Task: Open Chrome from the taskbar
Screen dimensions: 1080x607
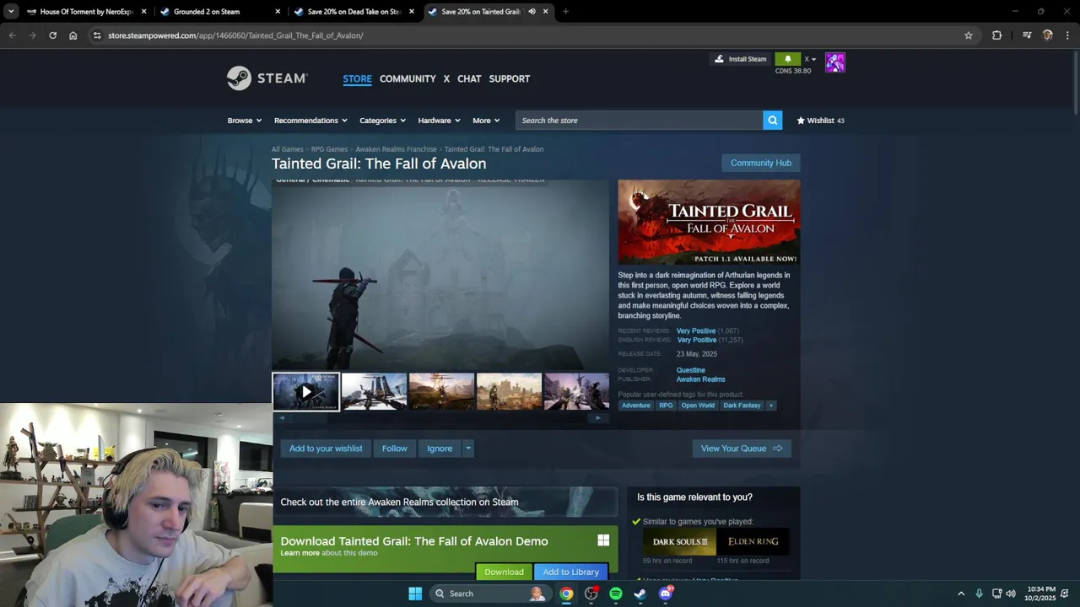Action: [x=566, y=594]
